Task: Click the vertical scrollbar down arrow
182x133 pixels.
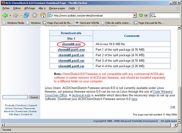Action: point(179,121)
